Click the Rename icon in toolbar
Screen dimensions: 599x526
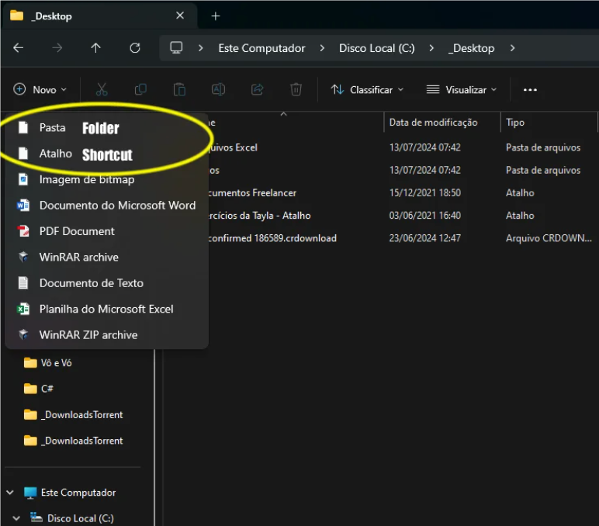[218, 90]
